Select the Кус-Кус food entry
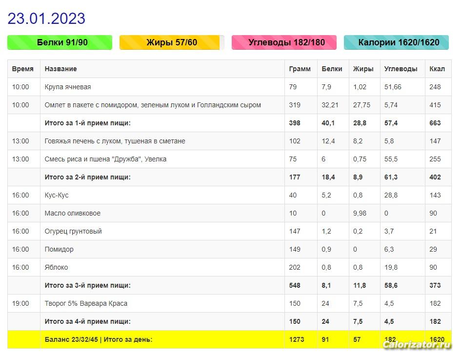 click(x=57, y=196)
